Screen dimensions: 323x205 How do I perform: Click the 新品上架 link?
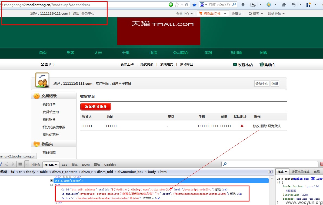pyautogui.click(x=127, y=64)
